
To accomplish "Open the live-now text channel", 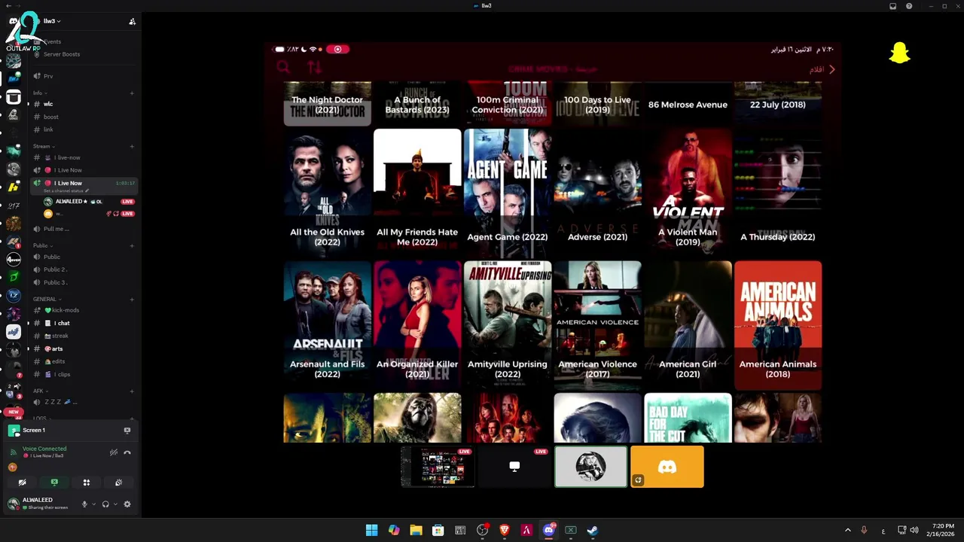I will [x=67, y=157].
